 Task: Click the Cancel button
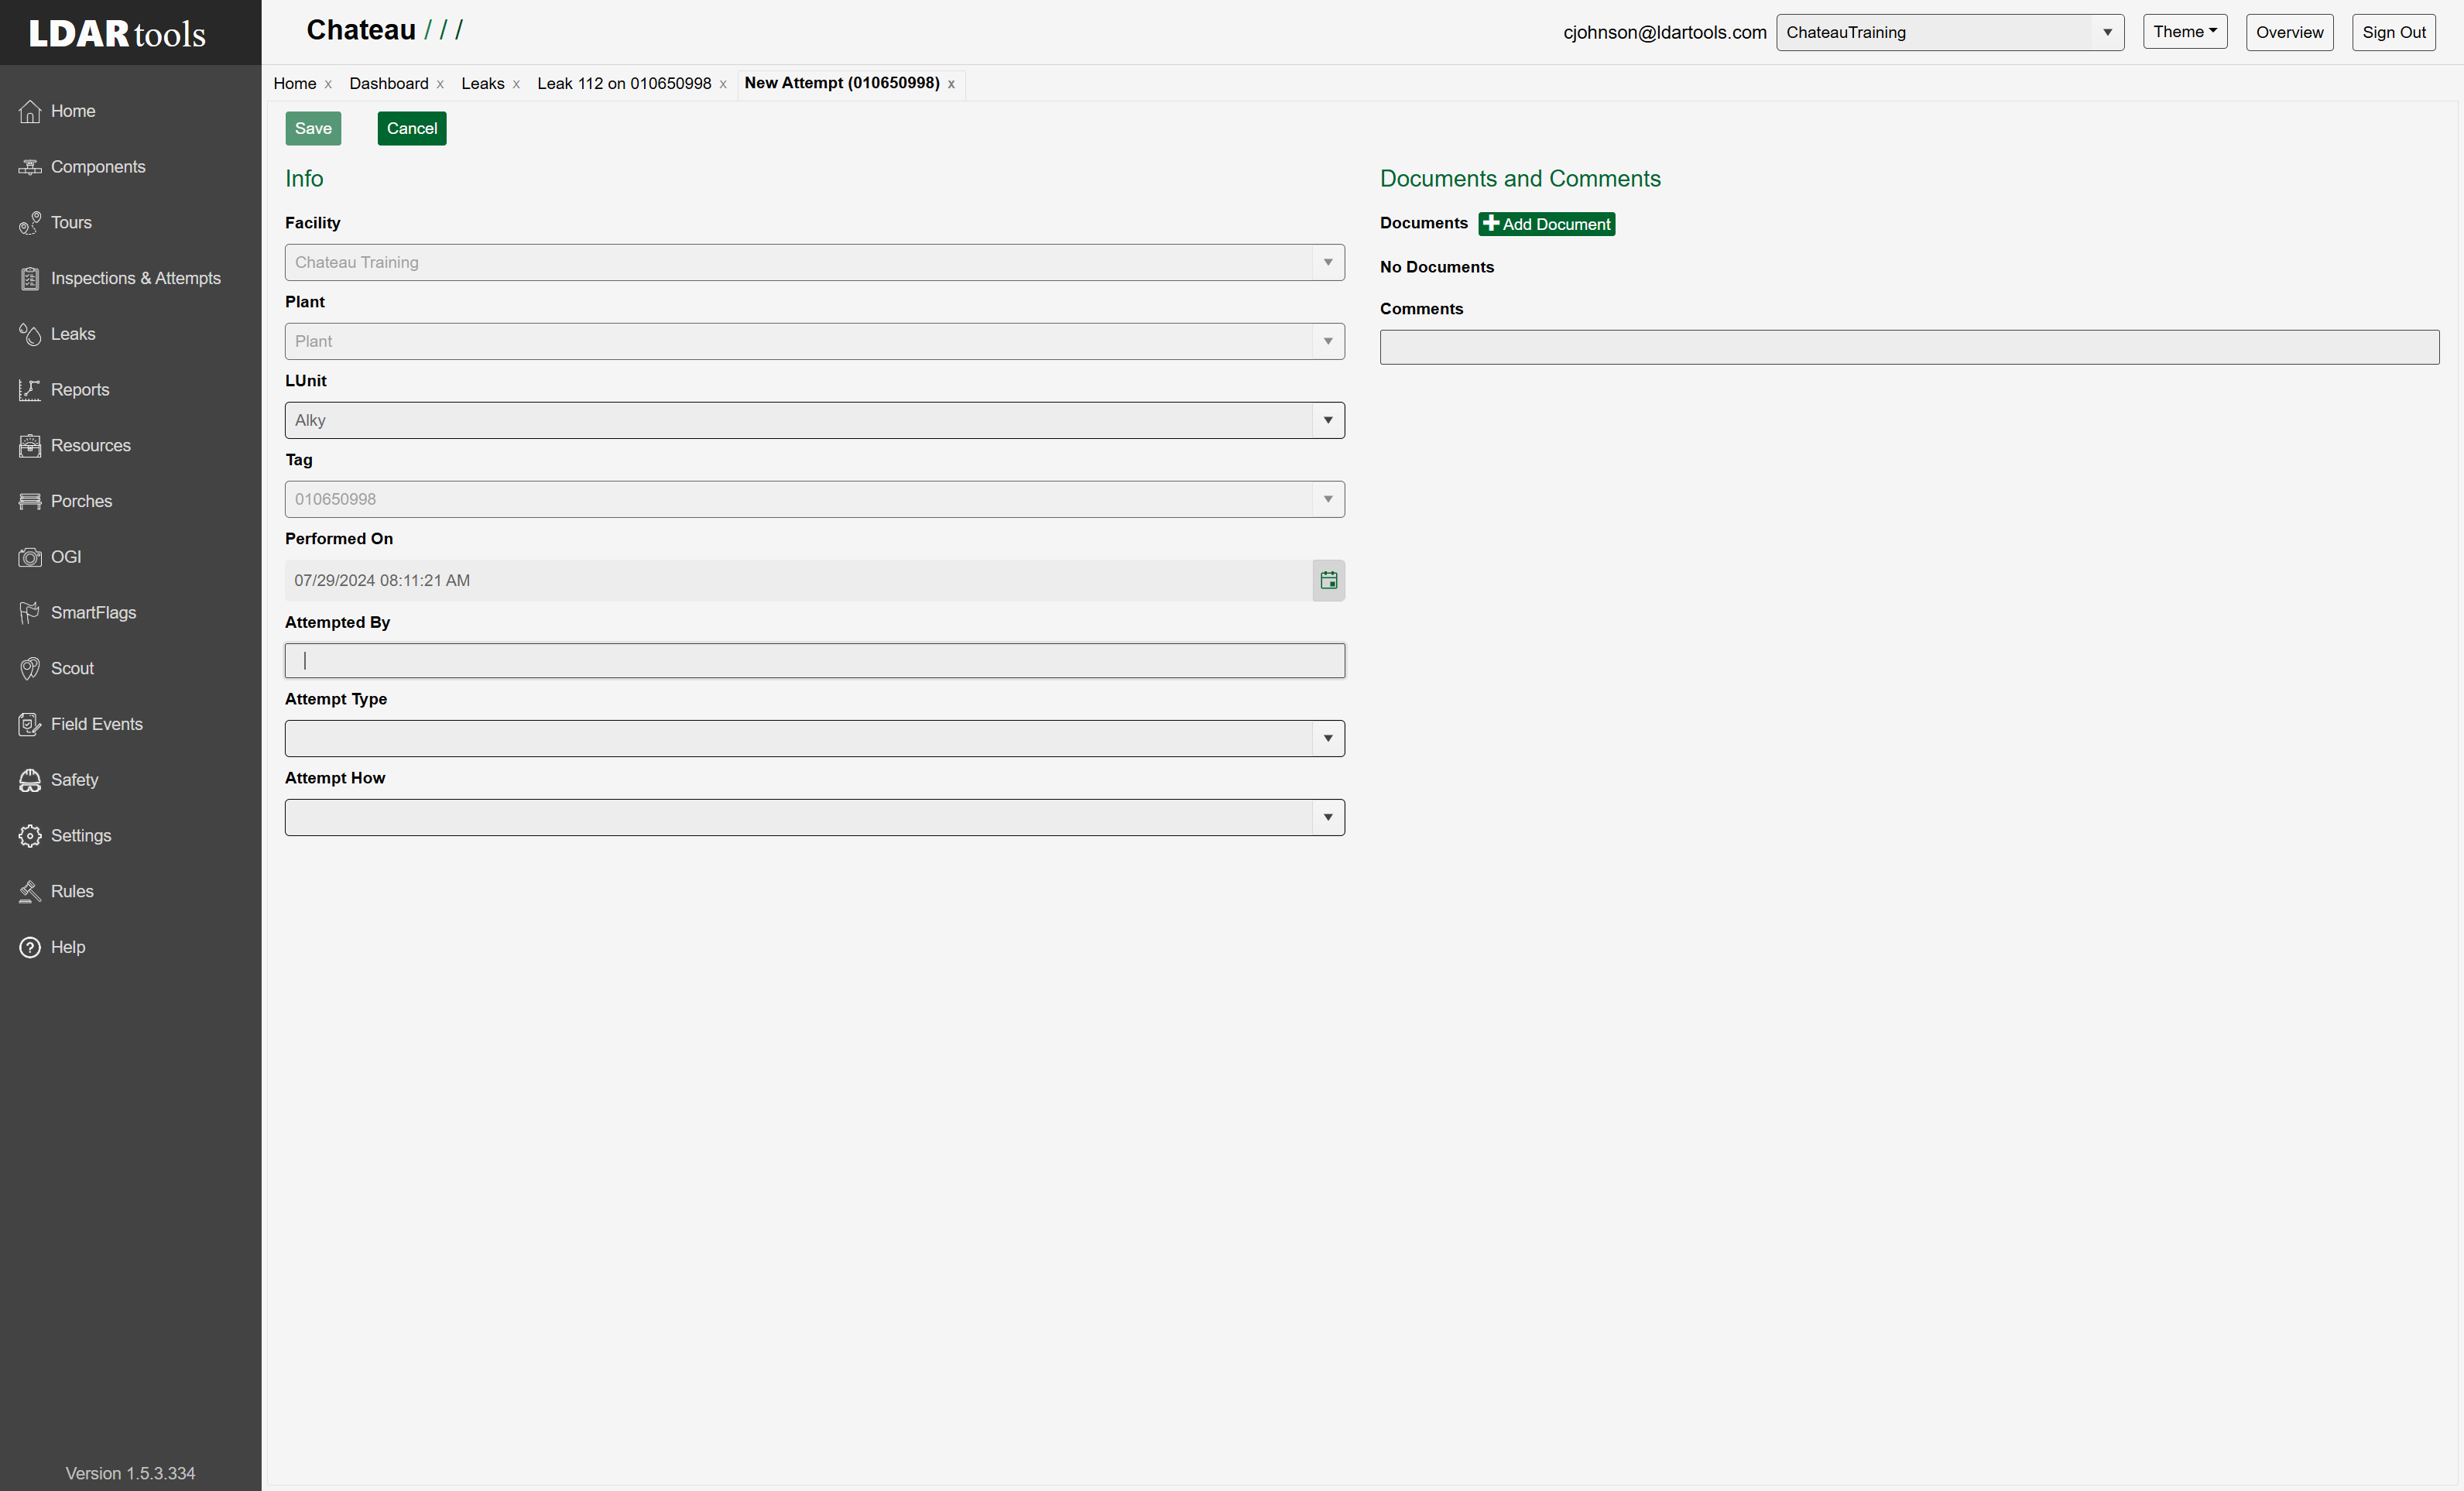pos(412,129)
